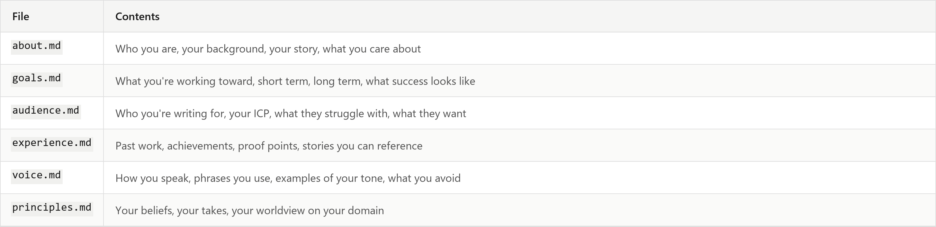Click the audience.md code label

point(46,111)
